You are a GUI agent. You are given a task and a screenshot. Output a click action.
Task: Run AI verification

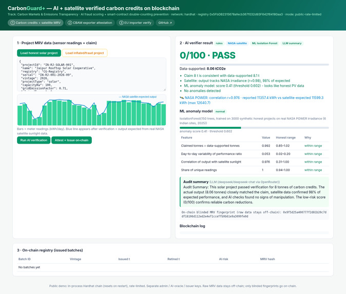pos(33,140)
